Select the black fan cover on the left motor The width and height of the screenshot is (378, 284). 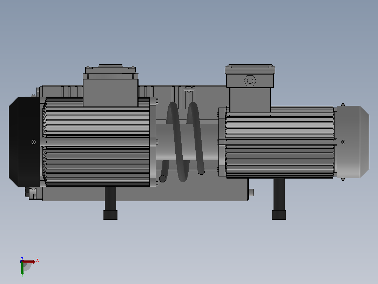(24, 142)
